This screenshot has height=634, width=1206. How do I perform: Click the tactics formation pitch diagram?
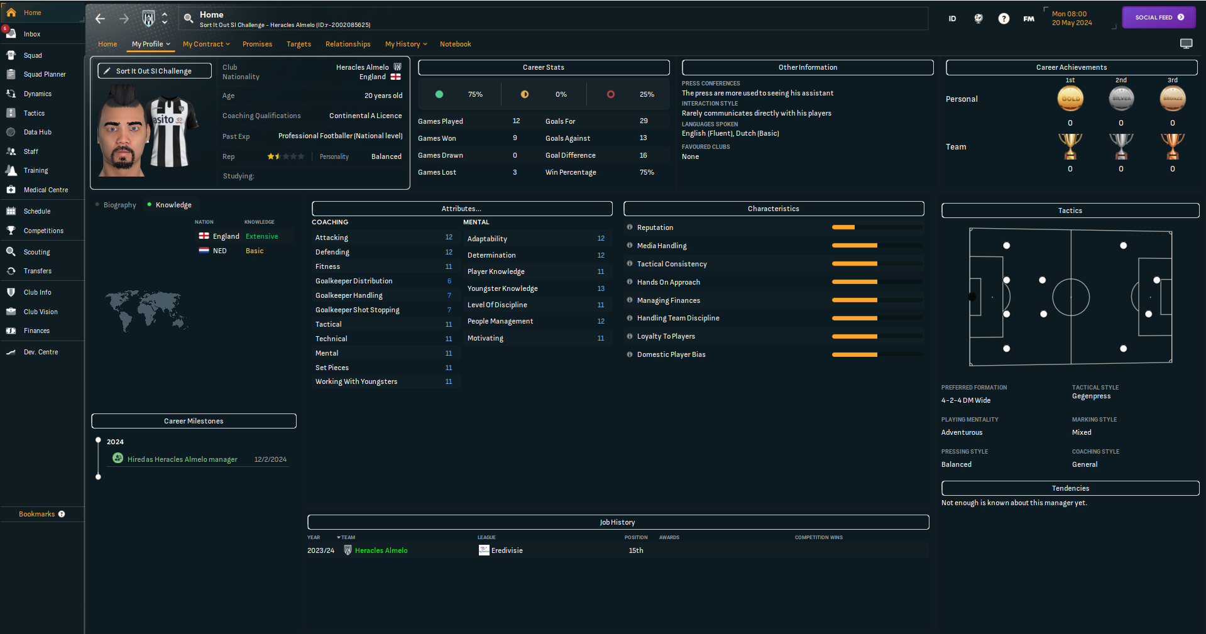pyautogui.click(x=1070, y=297)
